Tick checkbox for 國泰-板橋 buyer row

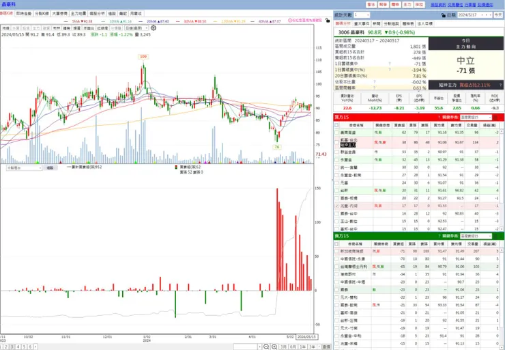[336, 198]
